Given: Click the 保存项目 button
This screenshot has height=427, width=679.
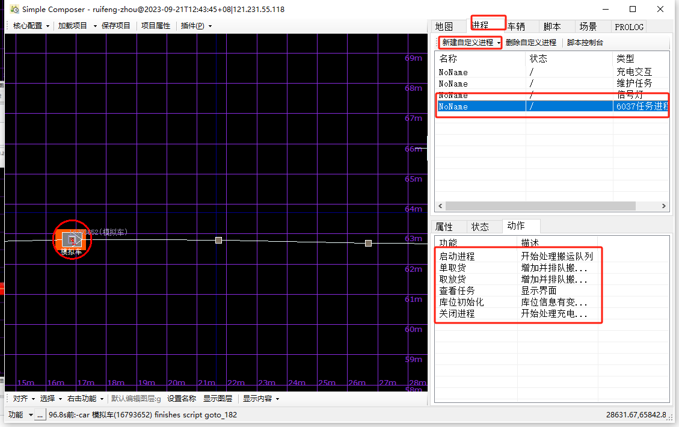Looking at the screenshot, I should pyautogui.click(x=116, y=26).
